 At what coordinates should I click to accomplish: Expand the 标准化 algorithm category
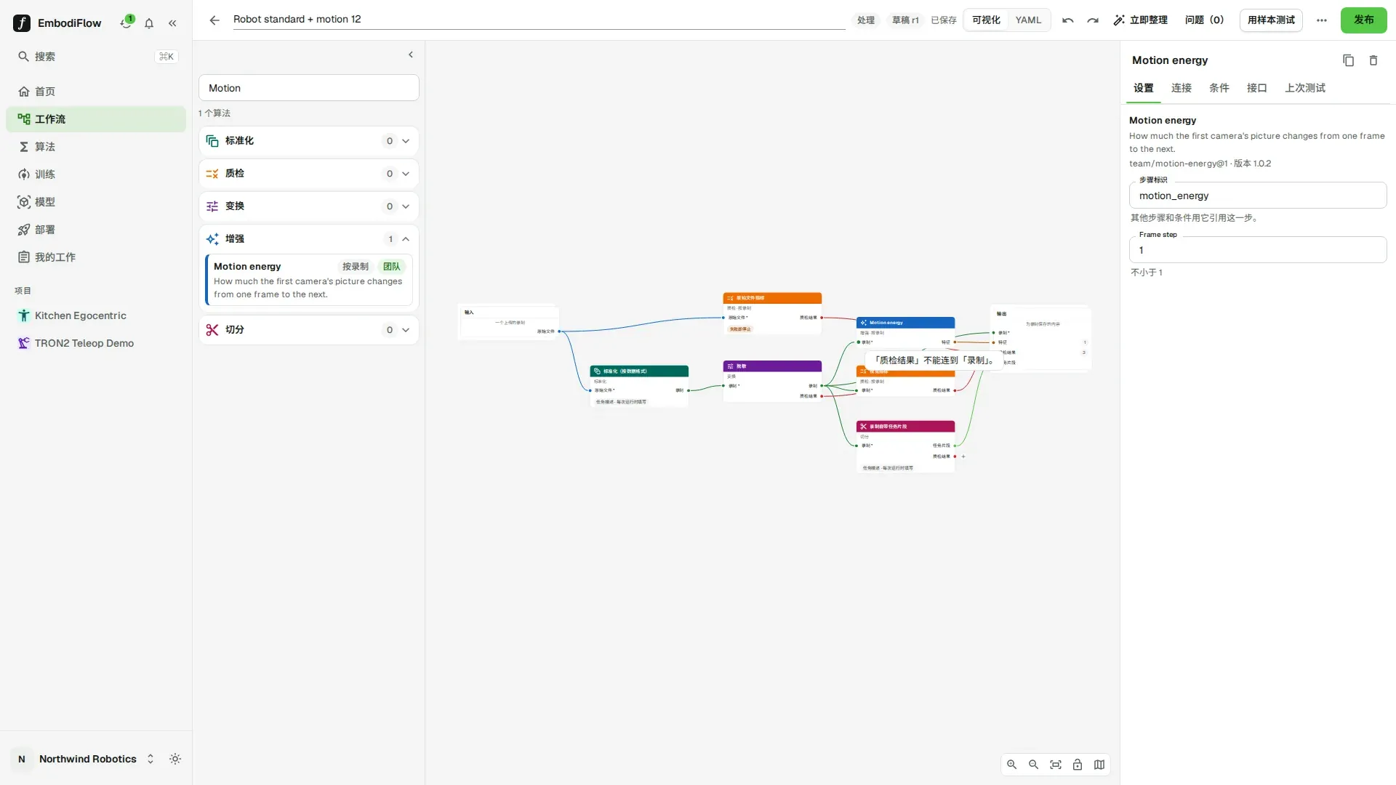[309, 141]
